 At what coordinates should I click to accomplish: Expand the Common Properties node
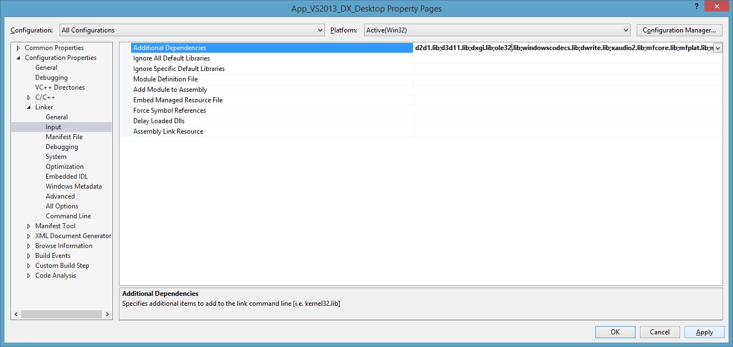pos(18,48)
